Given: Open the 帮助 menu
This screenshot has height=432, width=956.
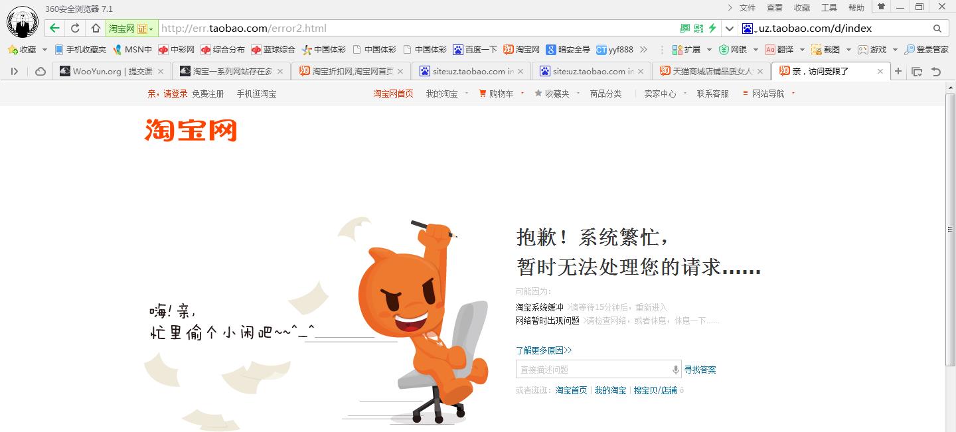Looking at the screenshot, I should [856, 8].
